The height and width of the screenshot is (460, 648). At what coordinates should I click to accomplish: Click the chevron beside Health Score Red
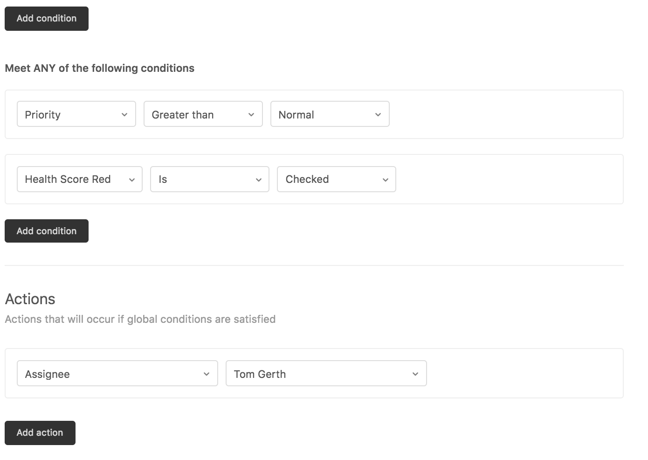point(132,180)
